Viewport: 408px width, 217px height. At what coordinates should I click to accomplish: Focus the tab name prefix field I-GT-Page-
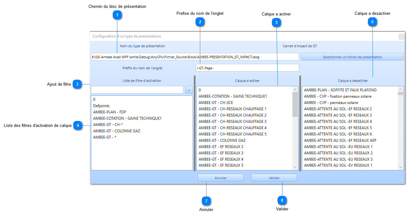(x=247, y=68)
